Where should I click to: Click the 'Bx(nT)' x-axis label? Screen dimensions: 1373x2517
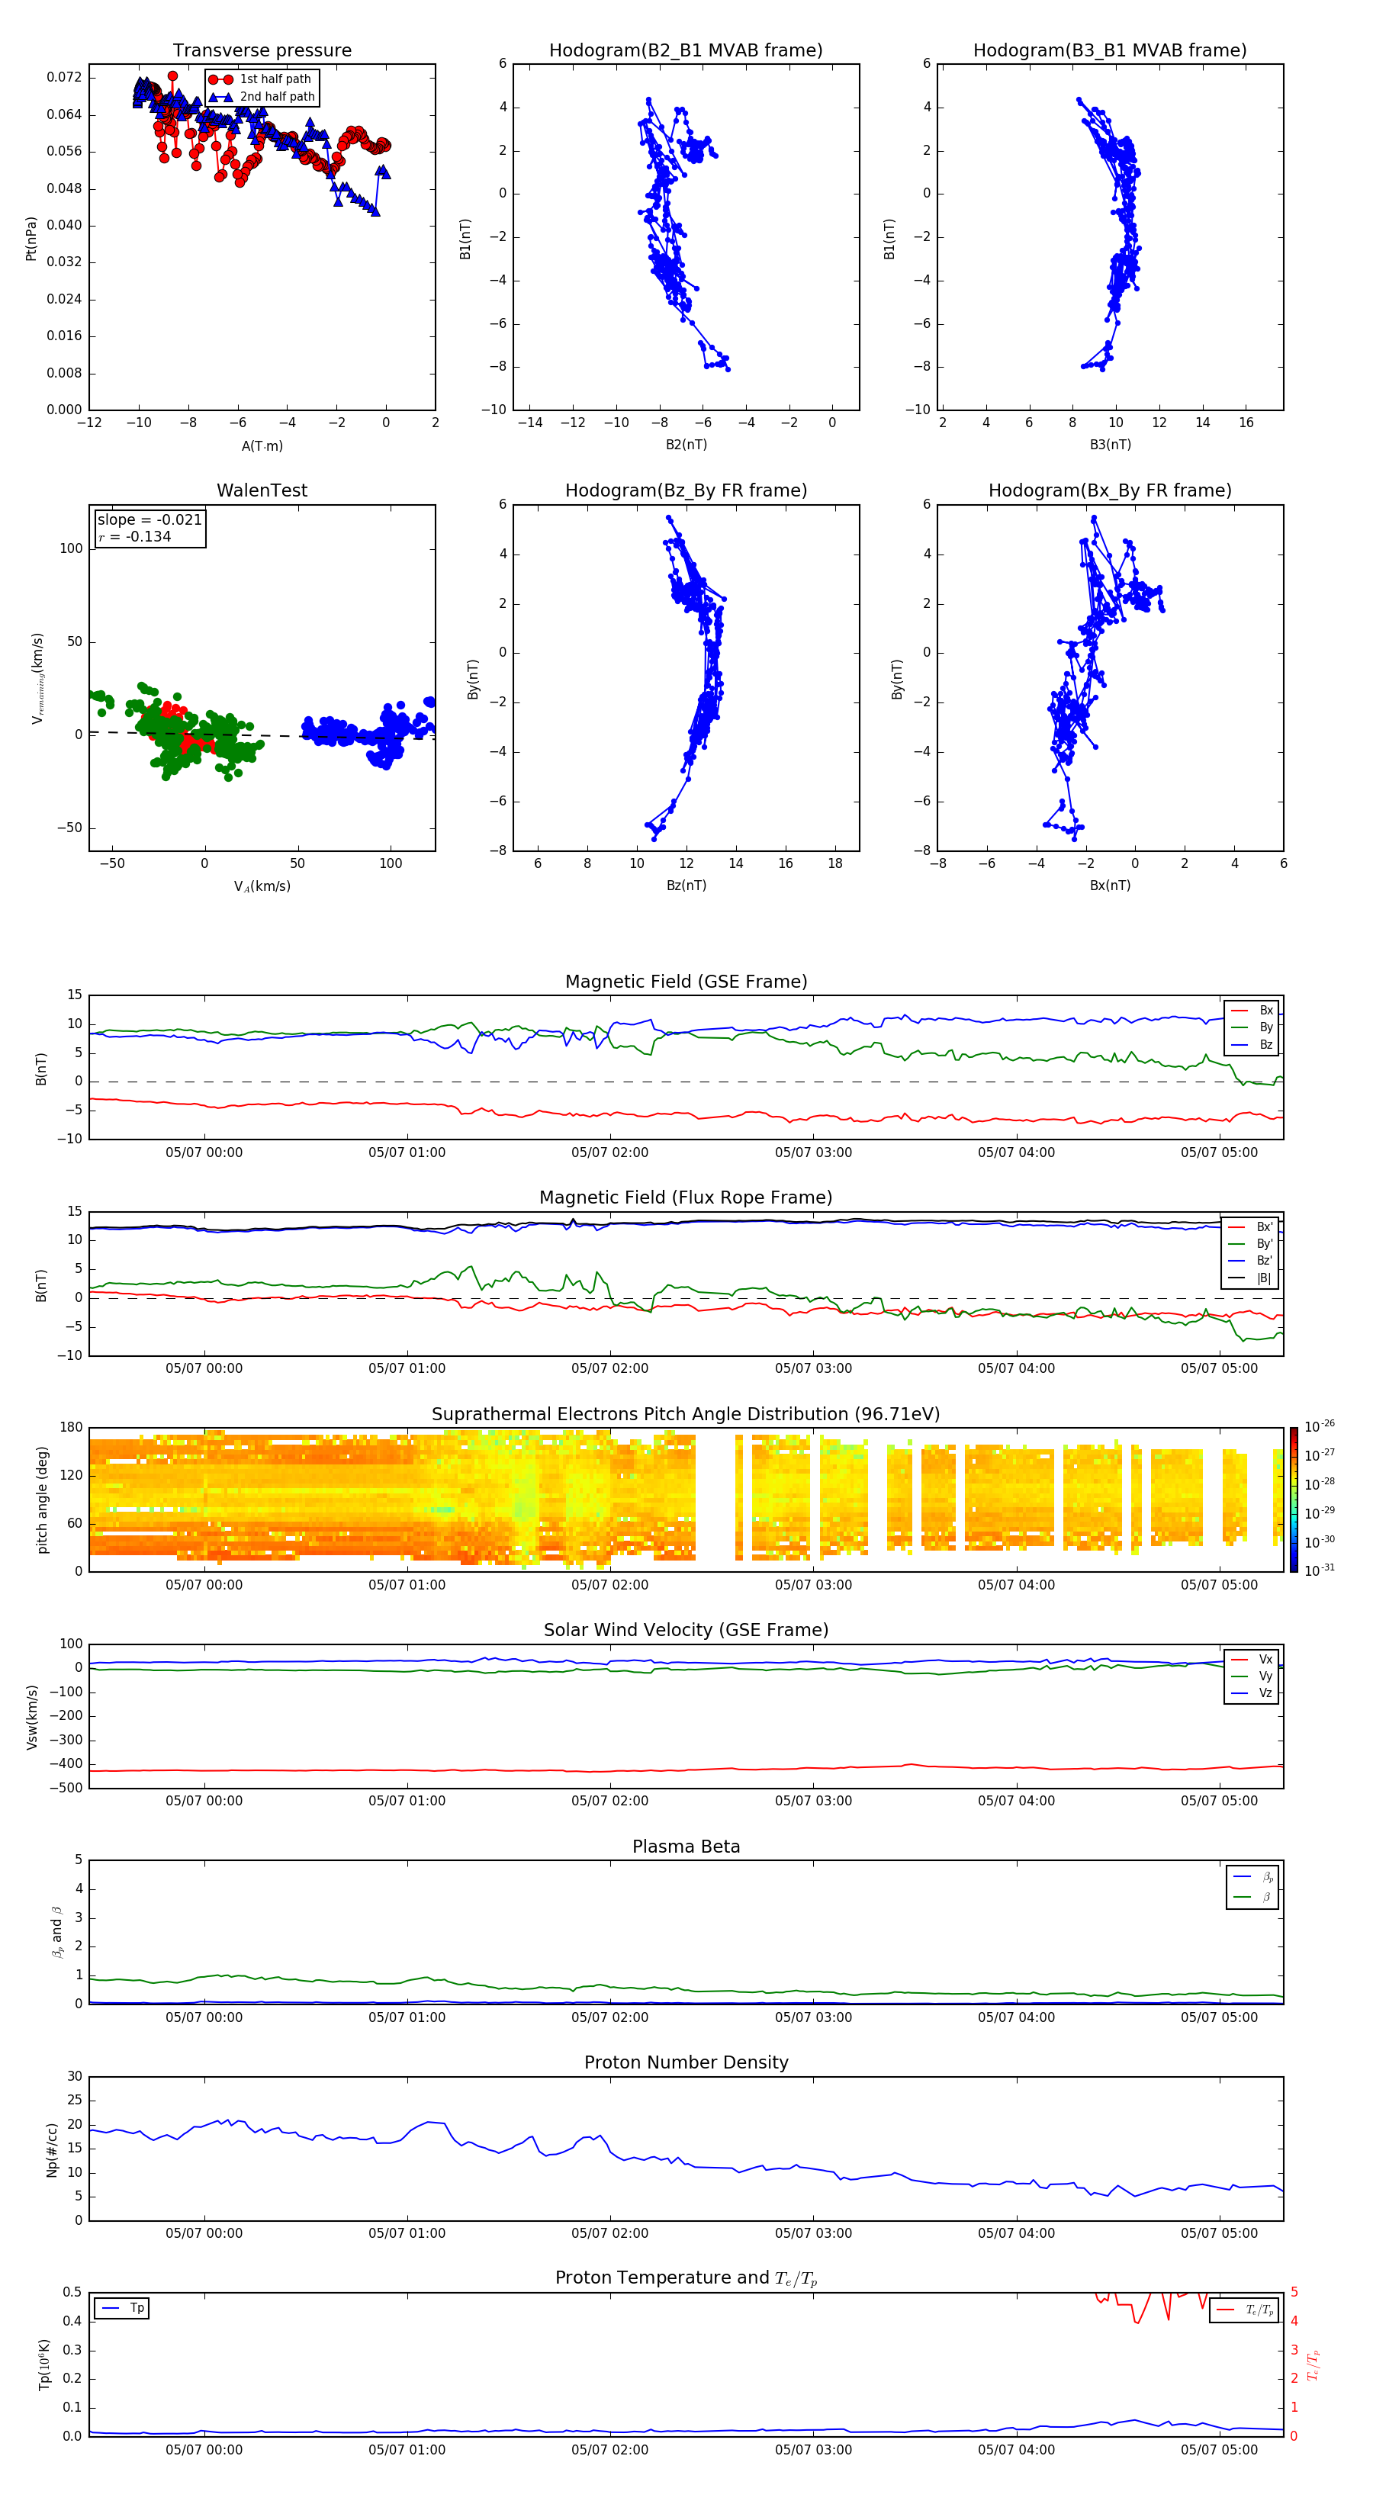(x=1110, y=886)
